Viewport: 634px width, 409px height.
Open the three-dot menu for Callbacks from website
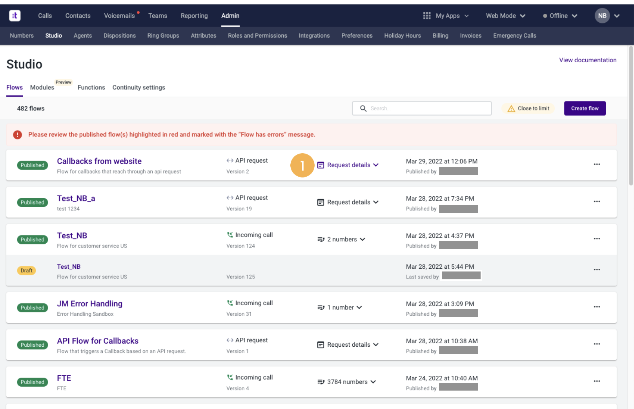coord(597,165)
